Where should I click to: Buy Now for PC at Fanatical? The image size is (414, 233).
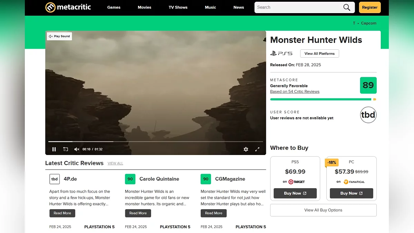click(351, 193)
